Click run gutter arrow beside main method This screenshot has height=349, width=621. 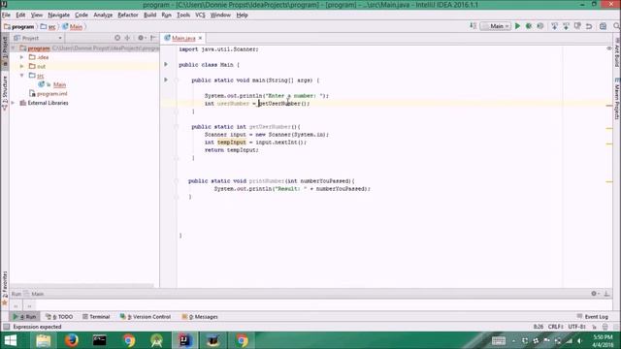(166, 79)
